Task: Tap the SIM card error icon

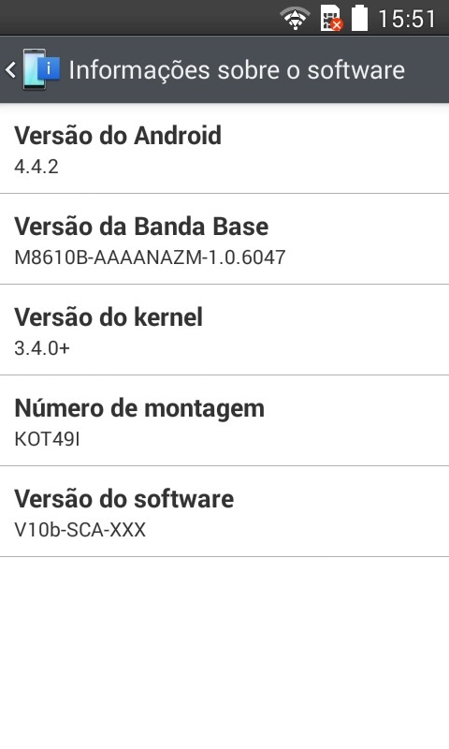Action: coord(332,18)
